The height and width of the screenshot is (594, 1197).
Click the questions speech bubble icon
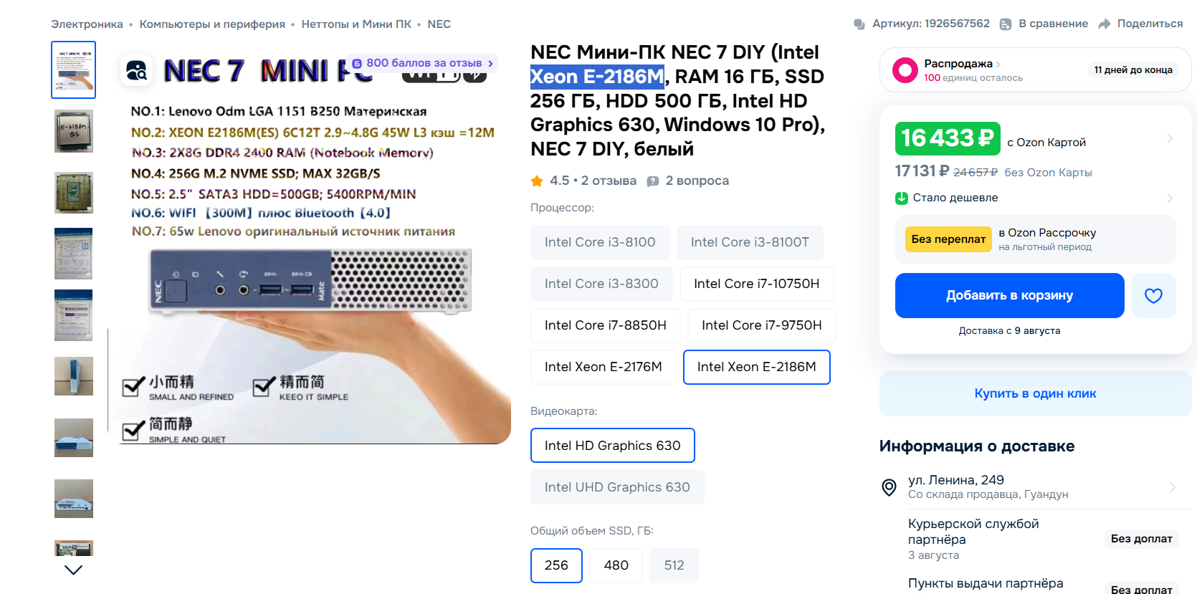pos(653,181)
